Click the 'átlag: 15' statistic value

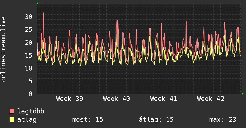tap(156, 120)
